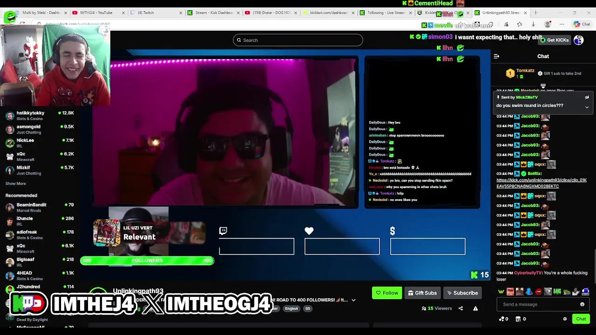Open Bigloaaf IRL recommended channel

click(40, 262)
